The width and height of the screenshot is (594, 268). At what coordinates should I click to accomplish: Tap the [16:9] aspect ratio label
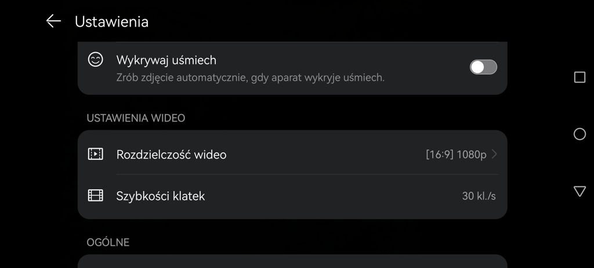tap(440, 155)
